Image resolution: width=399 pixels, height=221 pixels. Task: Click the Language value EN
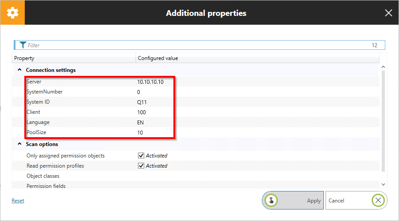[x=141, y=122]
